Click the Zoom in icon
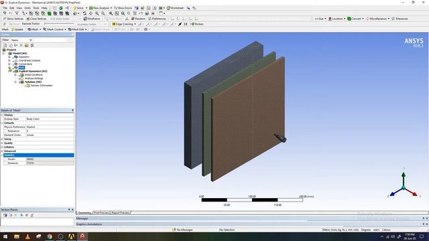 [x=97, y=13]
